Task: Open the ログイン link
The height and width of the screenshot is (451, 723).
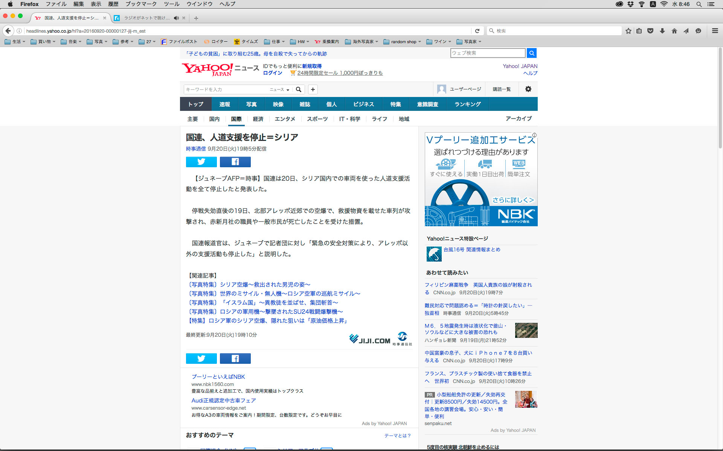Action: tap(272, 73)
